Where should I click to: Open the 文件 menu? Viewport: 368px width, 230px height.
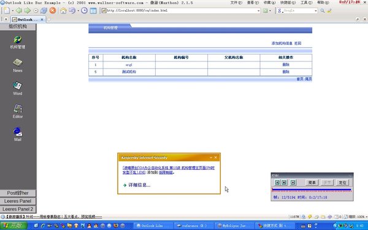click(236, 2)
